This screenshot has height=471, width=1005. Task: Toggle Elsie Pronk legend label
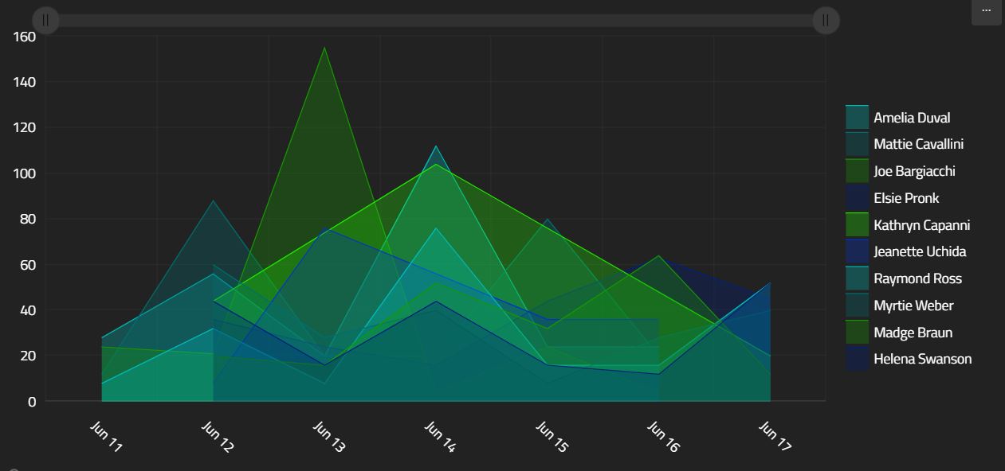(905, 198)
